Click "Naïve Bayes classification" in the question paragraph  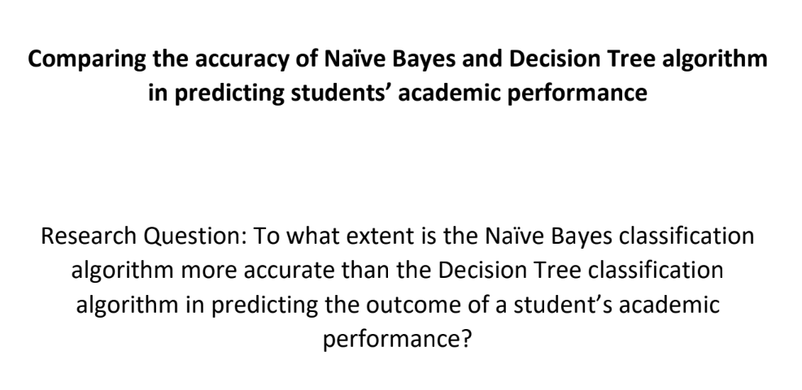[619, 236]
